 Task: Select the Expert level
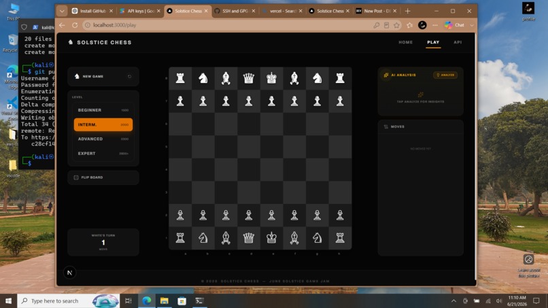pos(103,154)
